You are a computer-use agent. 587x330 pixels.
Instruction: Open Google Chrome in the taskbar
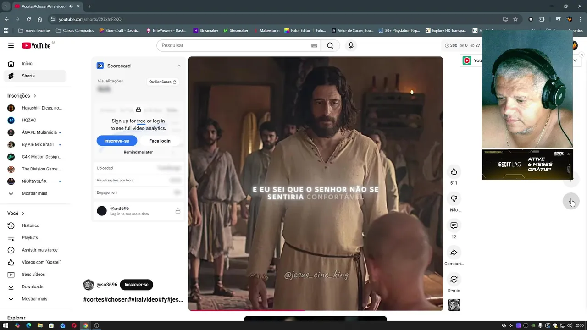tap(85, 325)
